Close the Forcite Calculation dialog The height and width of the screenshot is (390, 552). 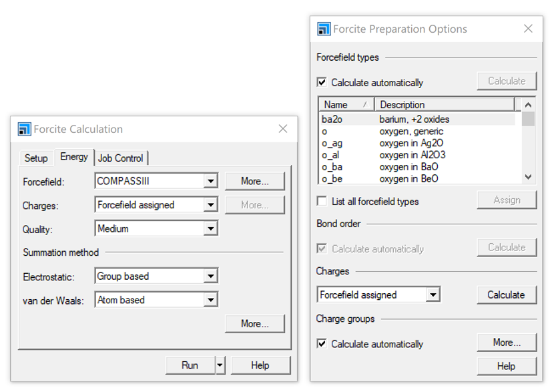[x=283, y=129]
